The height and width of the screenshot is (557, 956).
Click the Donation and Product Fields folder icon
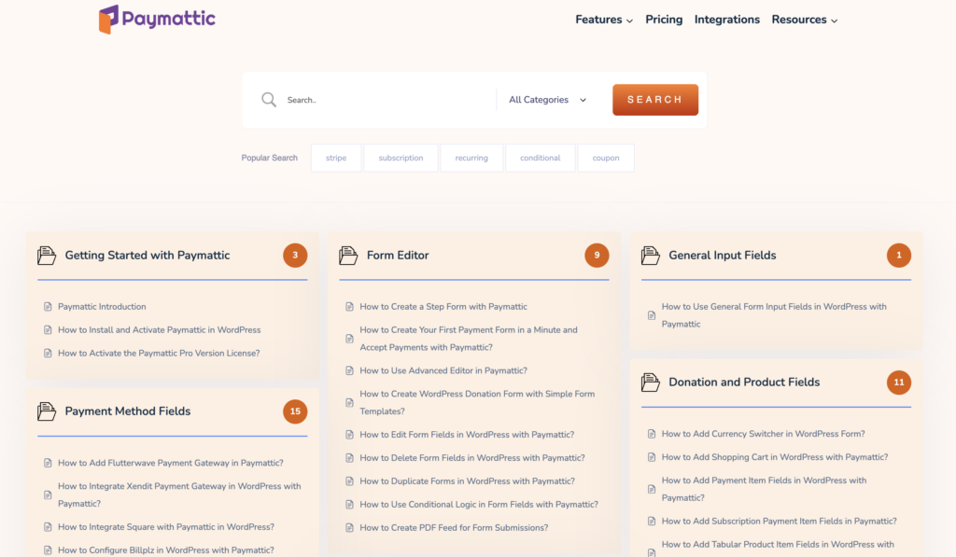click(x=651, y=383)
